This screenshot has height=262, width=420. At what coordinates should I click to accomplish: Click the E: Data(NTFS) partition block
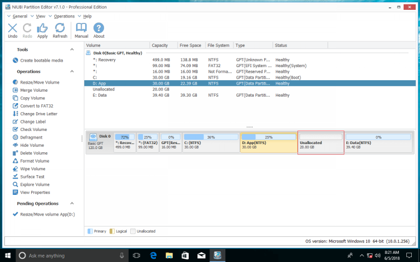[x=378, y=142]
